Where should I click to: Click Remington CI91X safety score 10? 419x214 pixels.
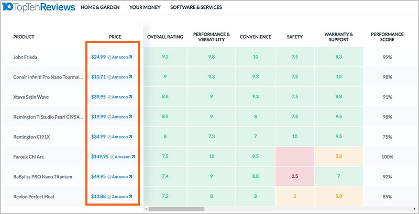pos(295,137)
